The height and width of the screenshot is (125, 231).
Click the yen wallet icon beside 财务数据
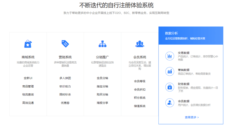pyautogui.click(x=170, y=87)
